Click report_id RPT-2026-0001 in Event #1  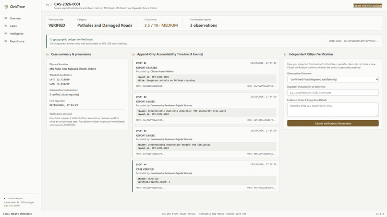153,77
